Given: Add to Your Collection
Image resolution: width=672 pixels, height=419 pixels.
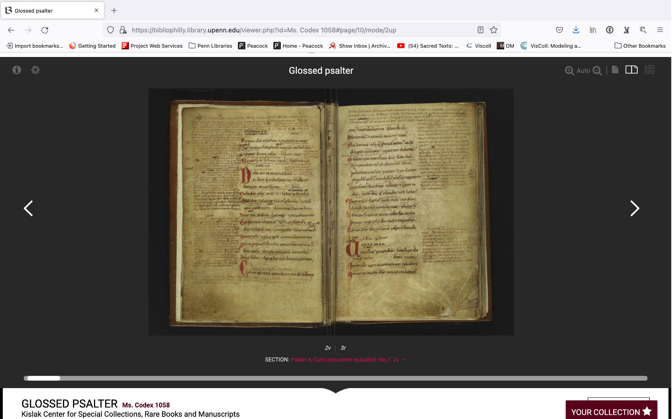Looking at the screenshot, I should pyautogui.click(x=612, y=411).
